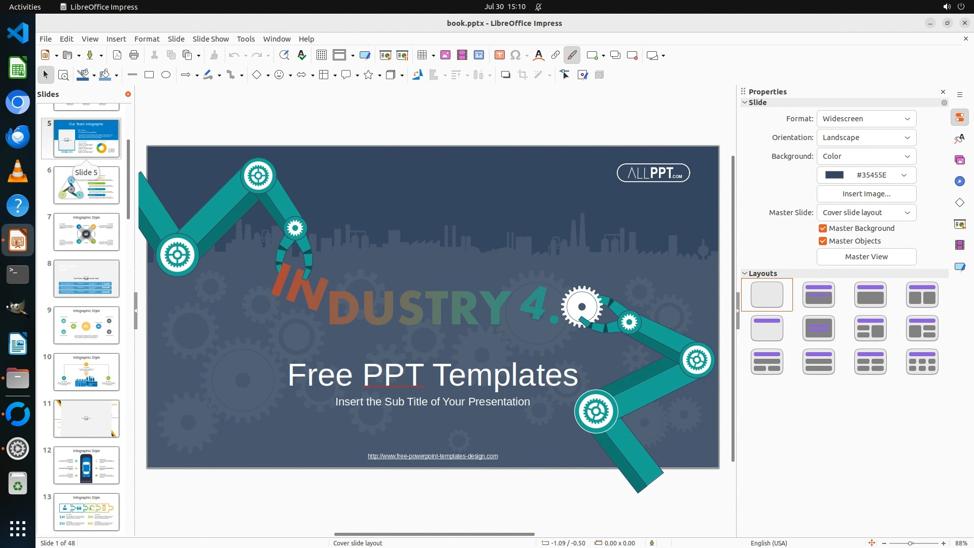Click the Master View button
The height and width of the screenshot is (548, 974).
coord(866,257)
